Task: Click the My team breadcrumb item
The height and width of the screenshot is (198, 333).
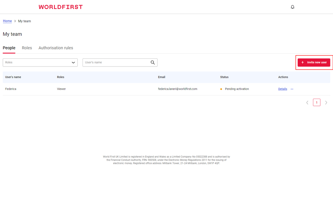Action: (x=24, y=21)
